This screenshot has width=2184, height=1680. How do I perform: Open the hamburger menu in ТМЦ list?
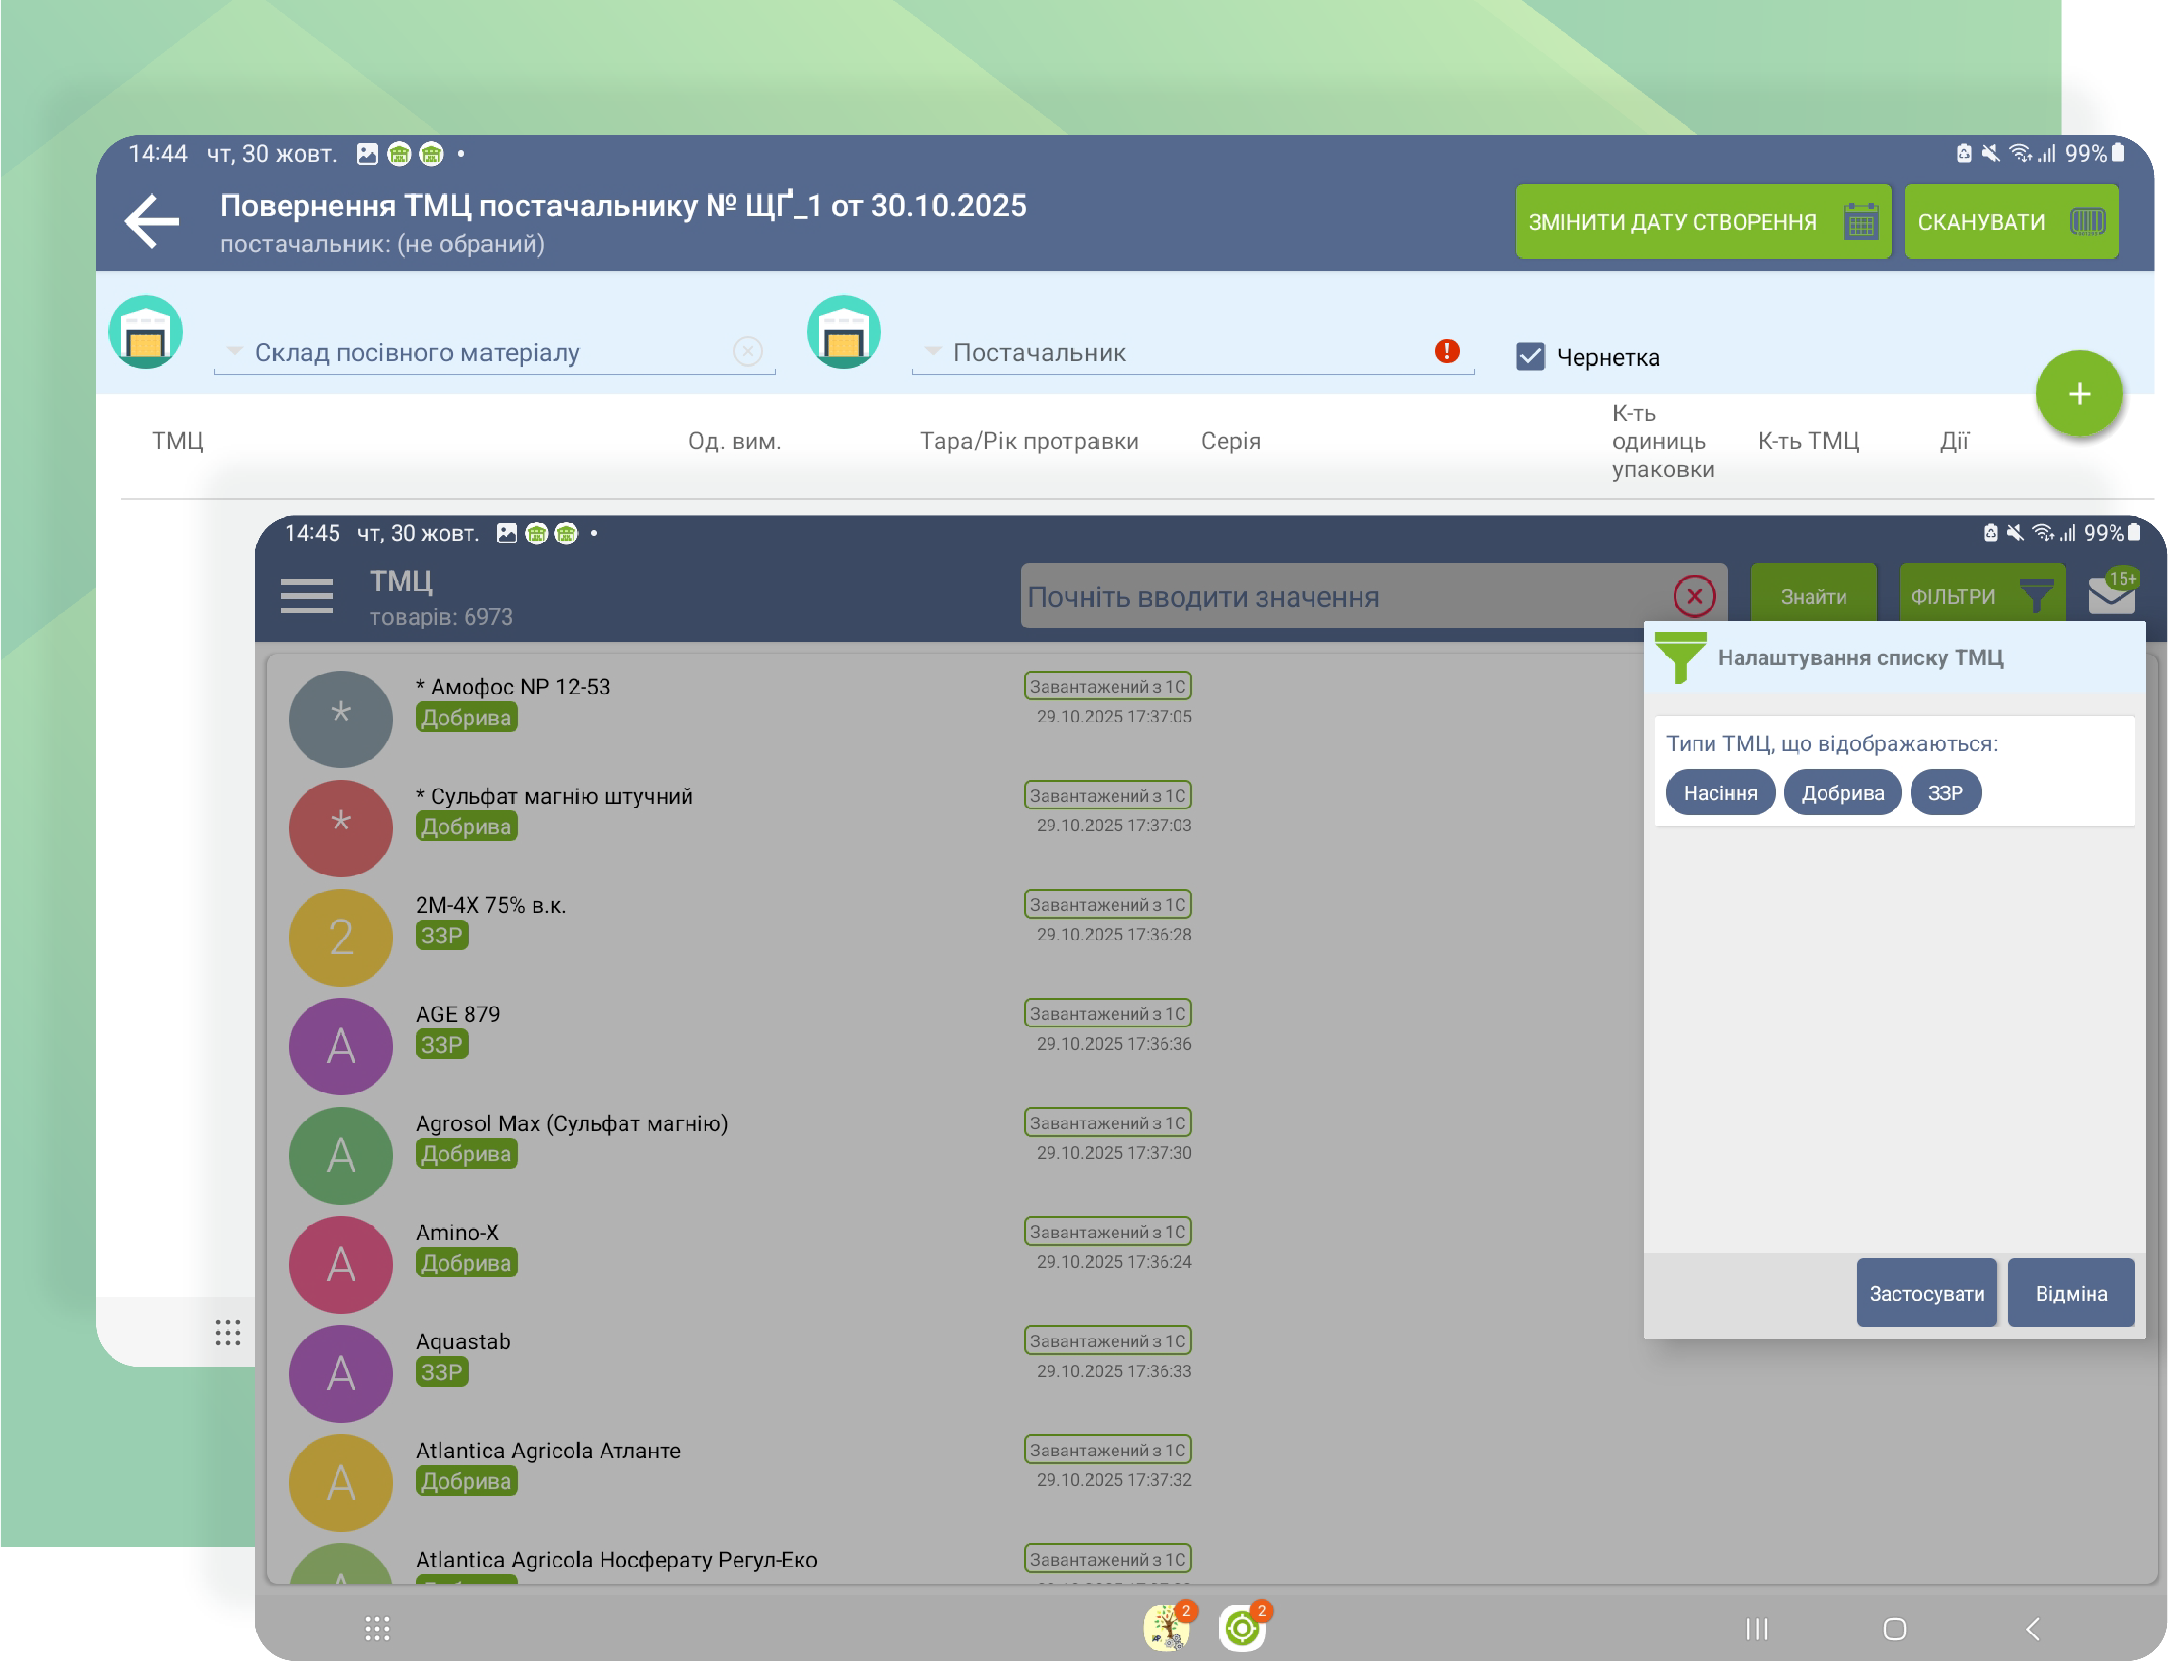coord(306,595)
